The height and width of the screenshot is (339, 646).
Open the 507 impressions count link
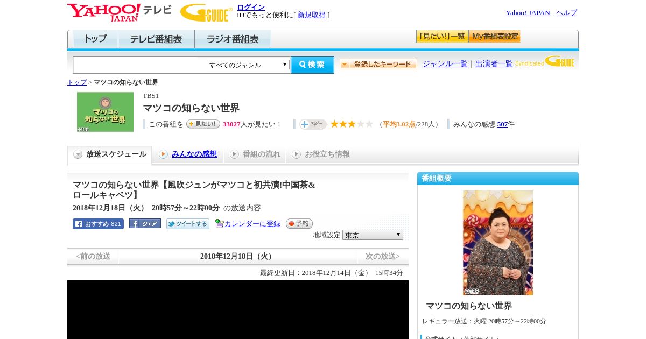point(502,124)
